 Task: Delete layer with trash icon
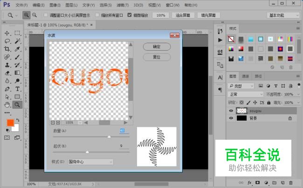point(290,182)
